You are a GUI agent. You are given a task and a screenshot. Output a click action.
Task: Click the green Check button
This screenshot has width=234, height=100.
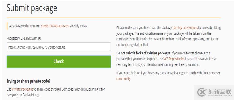[x=59, y=62]
